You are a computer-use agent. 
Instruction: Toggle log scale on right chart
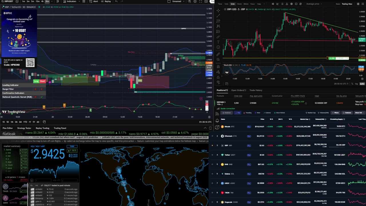coord(356,84)
